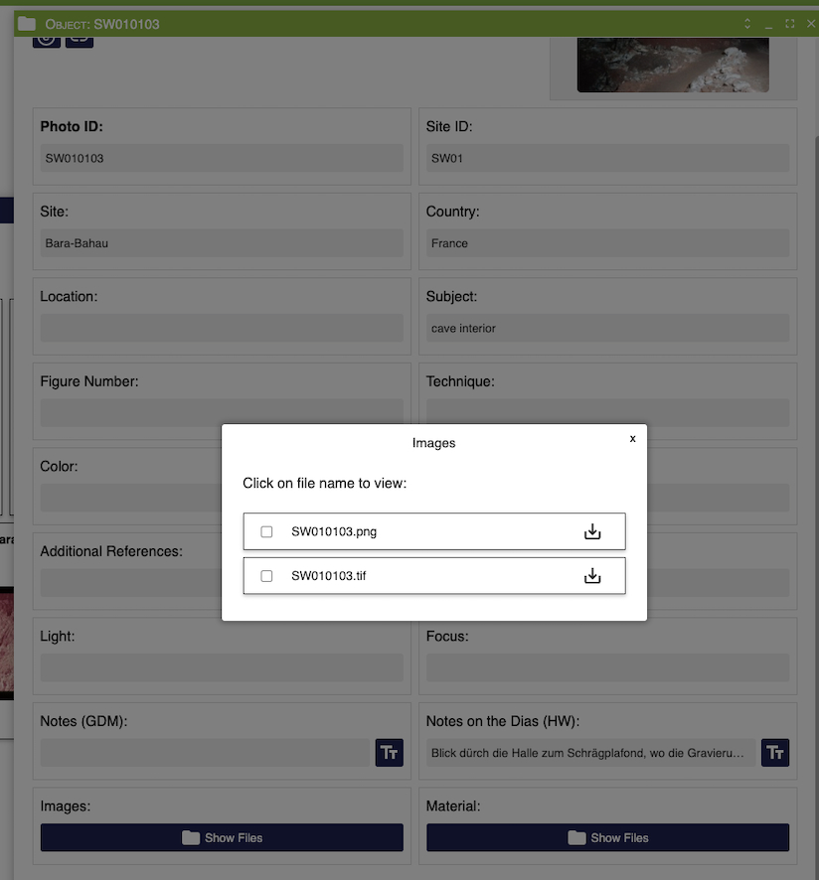Check the box for SW010103.tif
Viewport: 819px width, 880px height.
[x=266, y=576]
